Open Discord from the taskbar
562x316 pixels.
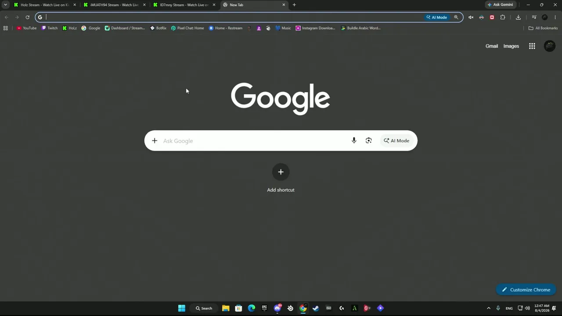point(277,308)
